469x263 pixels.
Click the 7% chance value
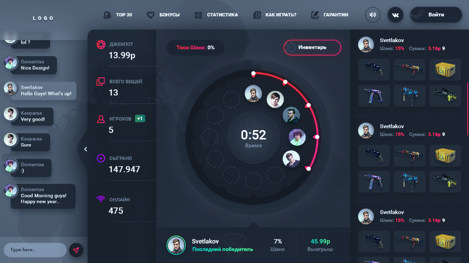278,241
